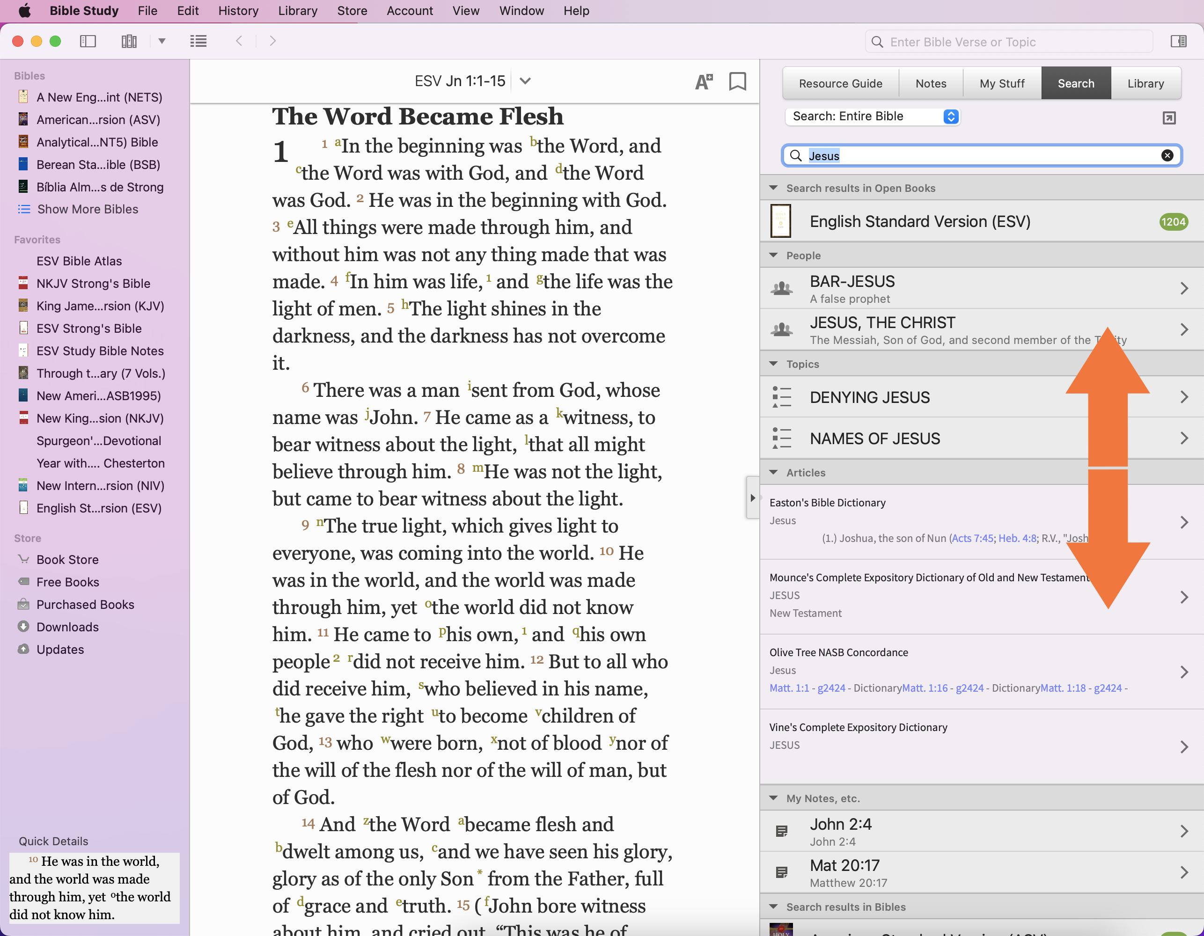
Task: Open the Acts 7:45 reference link
Action: point(972,538)
